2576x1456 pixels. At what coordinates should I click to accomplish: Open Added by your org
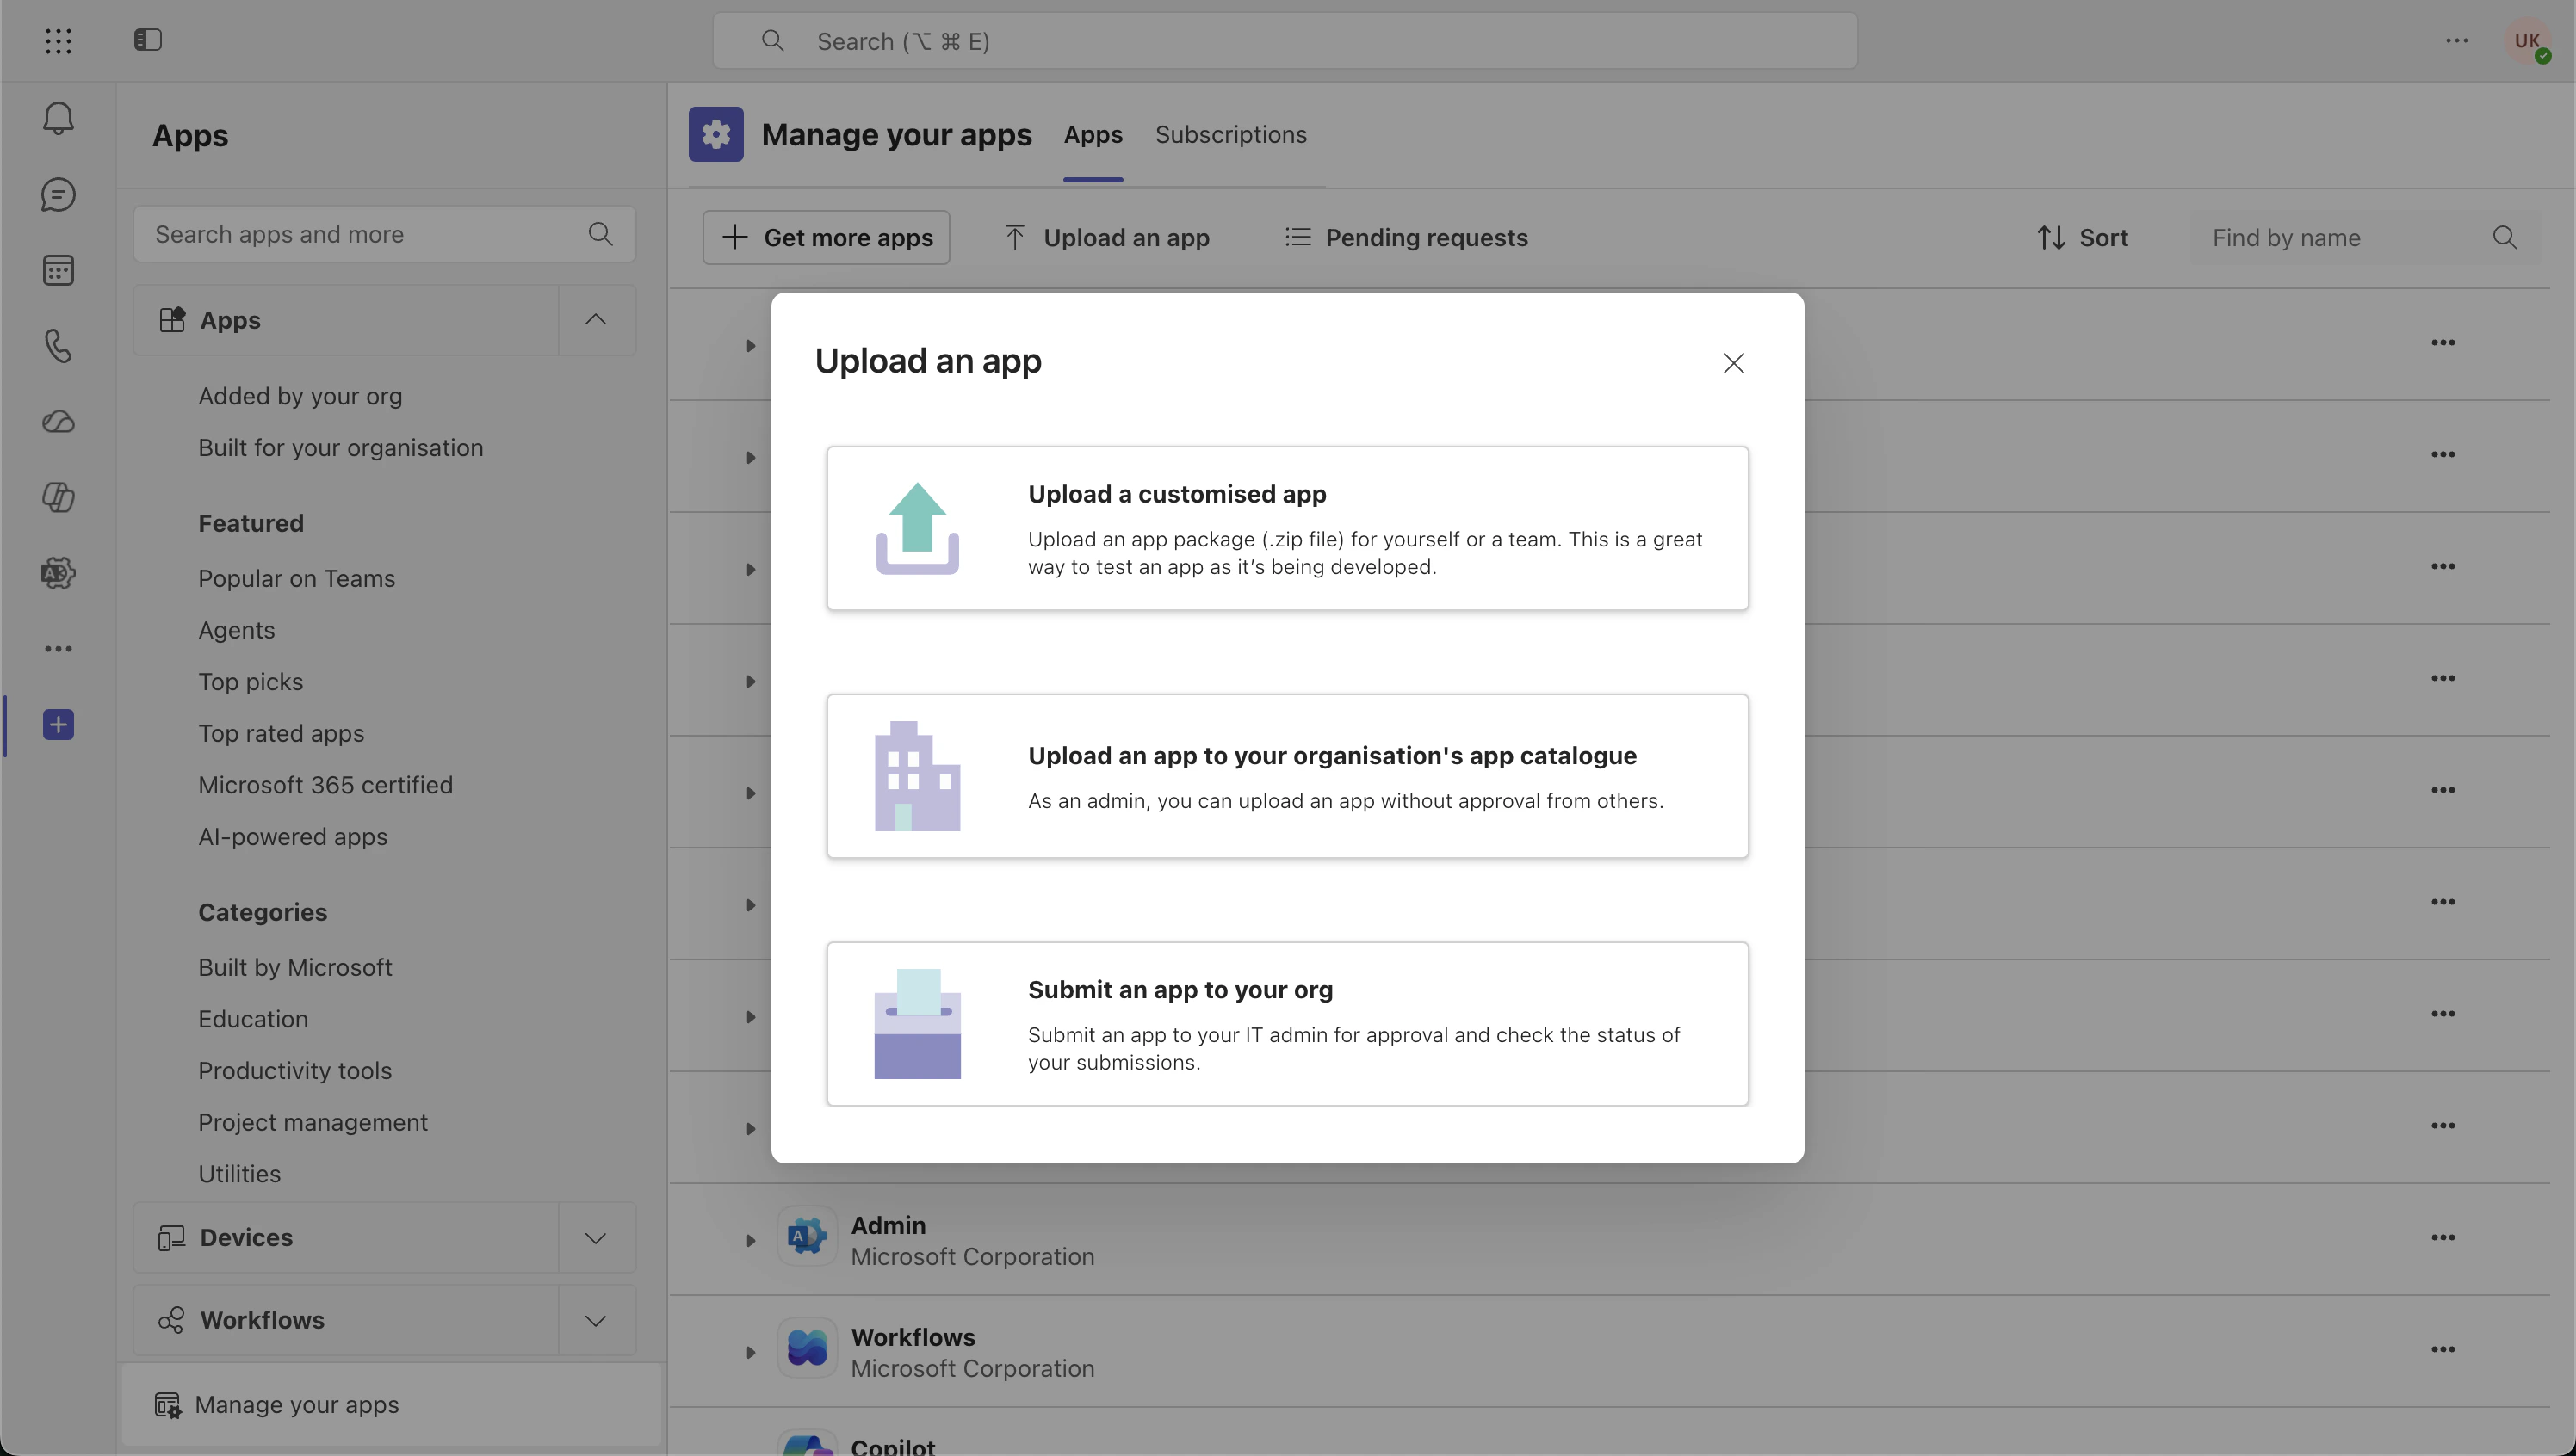point(300,396)
